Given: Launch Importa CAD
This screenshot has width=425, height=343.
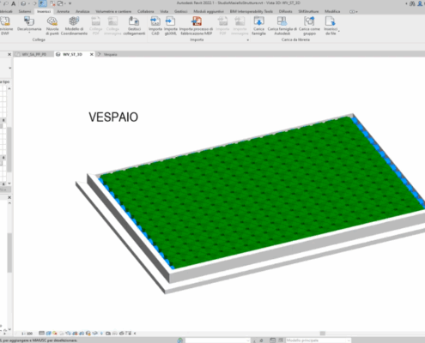Looking at the screenshot, I should click(x=155, y=26).
